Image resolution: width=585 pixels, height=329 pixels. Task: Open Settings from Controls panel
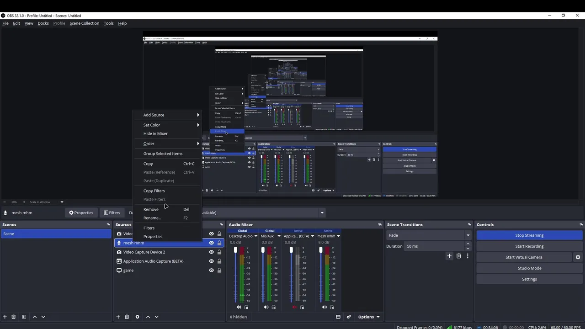tap(529, 279)
